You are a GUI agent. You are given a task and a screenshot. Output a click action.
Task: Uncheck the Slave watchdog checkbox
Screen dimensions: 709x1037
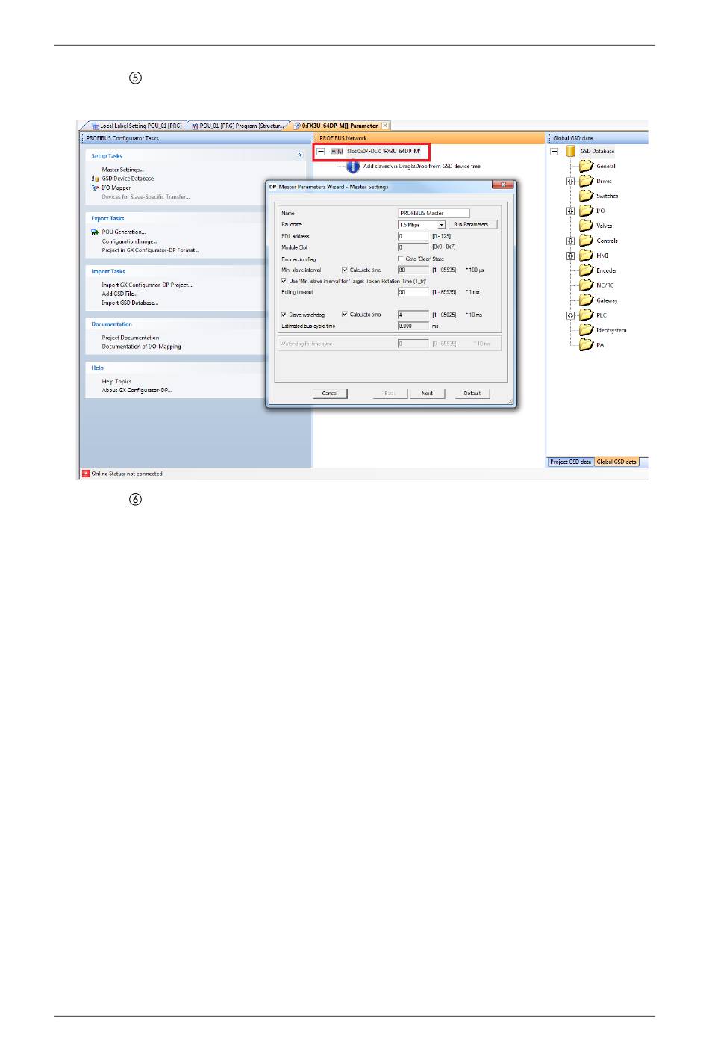point(284,315)
